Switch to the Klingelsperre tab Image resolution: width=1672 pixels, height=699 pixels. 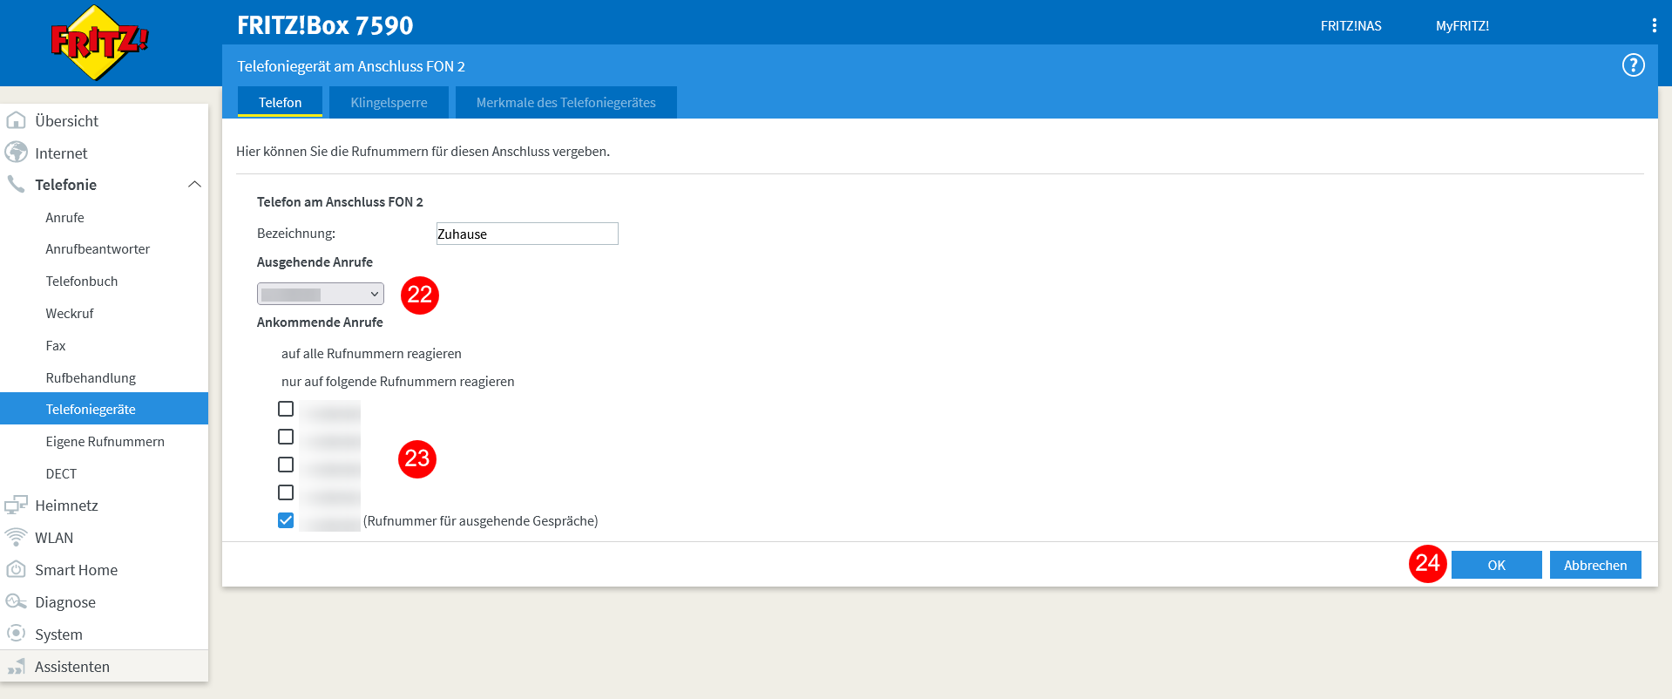point(389,102)
